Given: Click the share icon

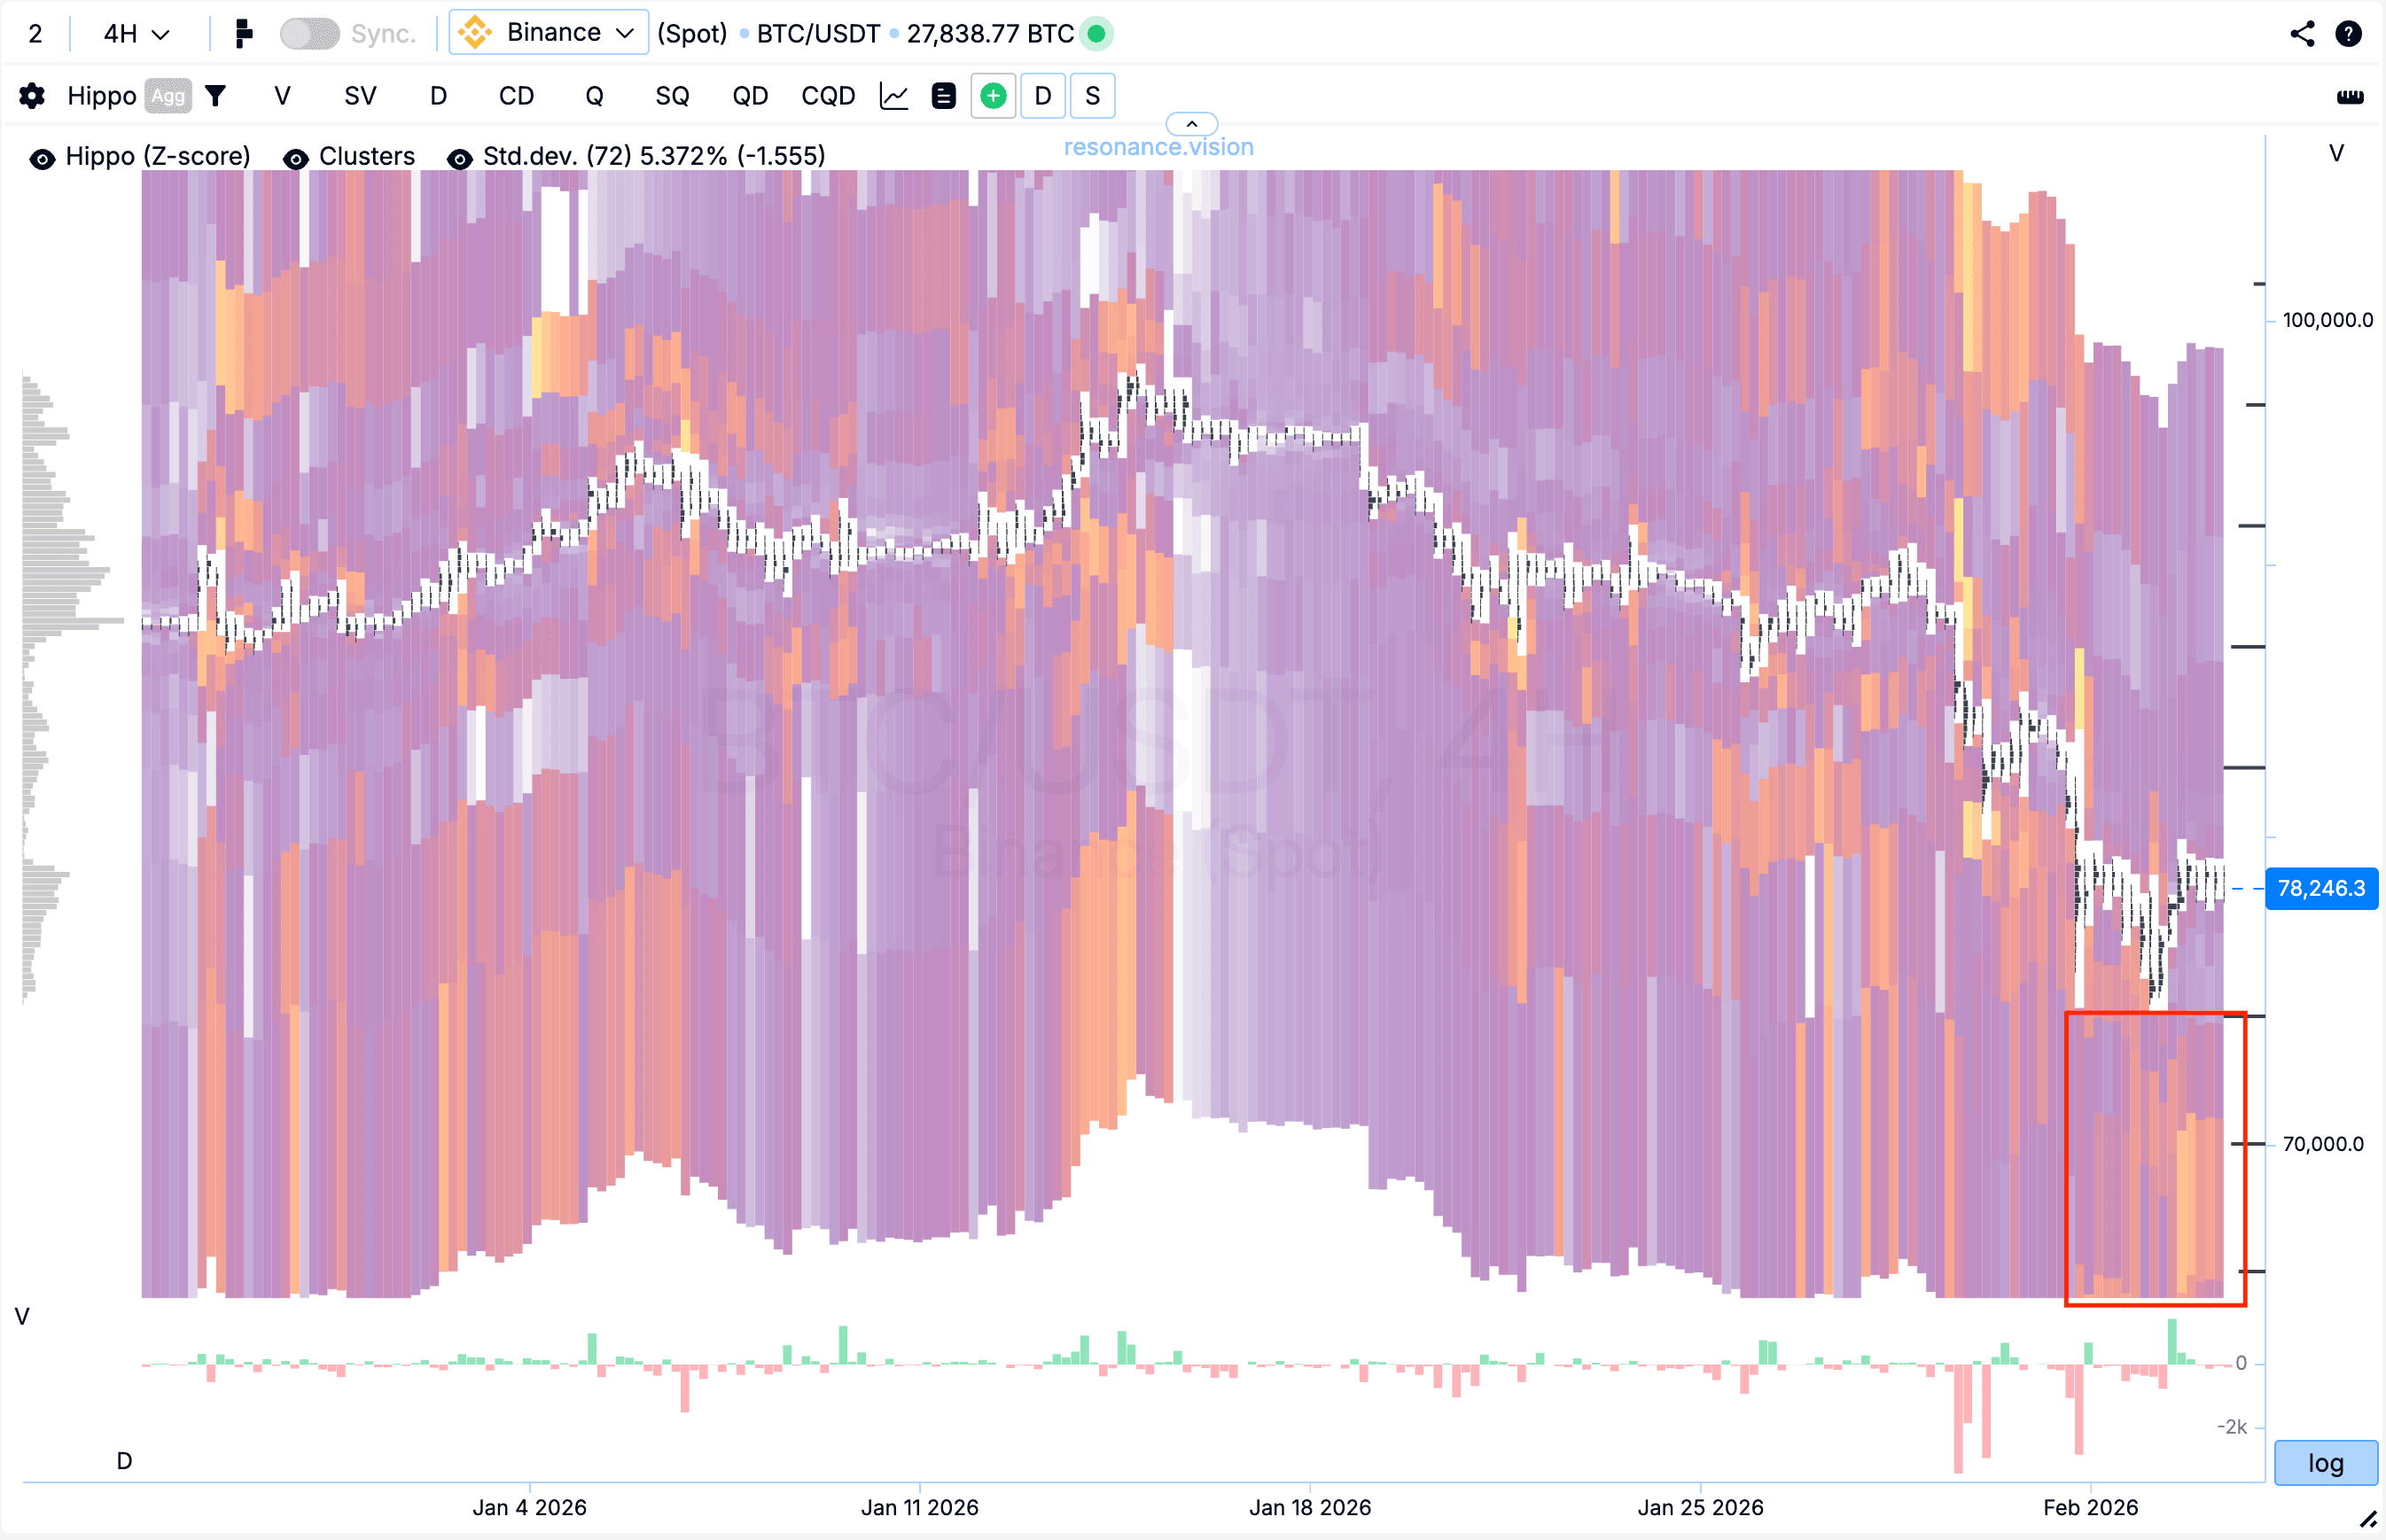Looking at the screenshot, I should (2302, 34).
